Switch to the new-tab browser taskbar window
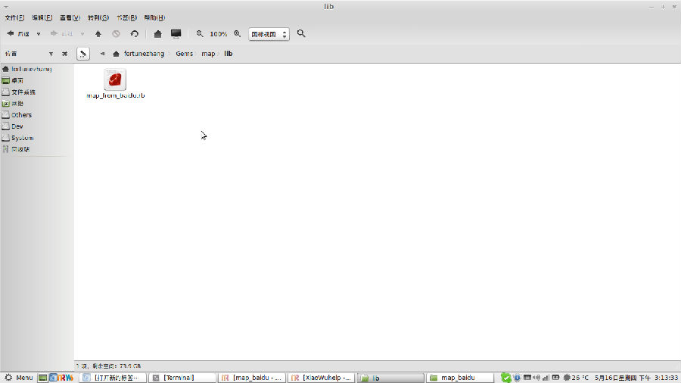681x383 pixels. 113,378
